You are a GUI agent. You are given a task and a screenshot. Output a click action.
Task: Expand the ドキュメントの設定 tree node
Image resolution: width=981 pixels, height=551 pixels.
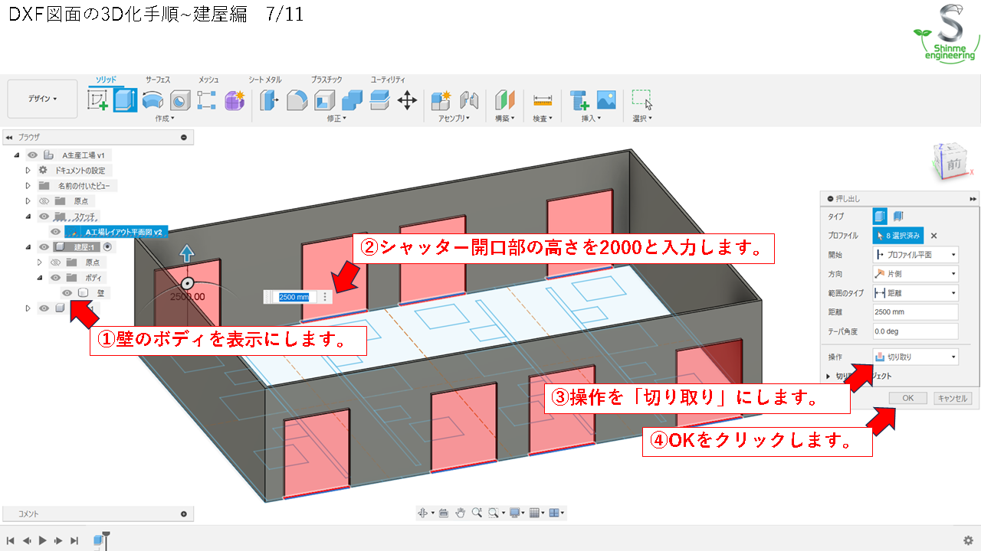[x=28, y=170]
